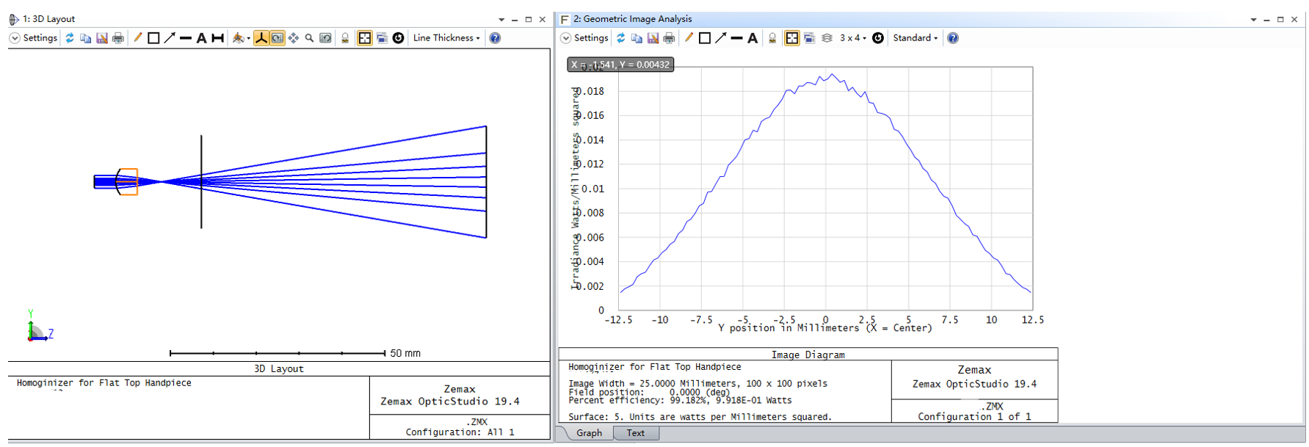The width and height of the screenshot is (1309, 447).
Task: Switch to the Text tab
Action: (636, 433)
